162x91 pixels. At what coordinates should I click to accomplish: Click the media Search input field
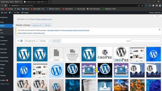tap(146, 41)
